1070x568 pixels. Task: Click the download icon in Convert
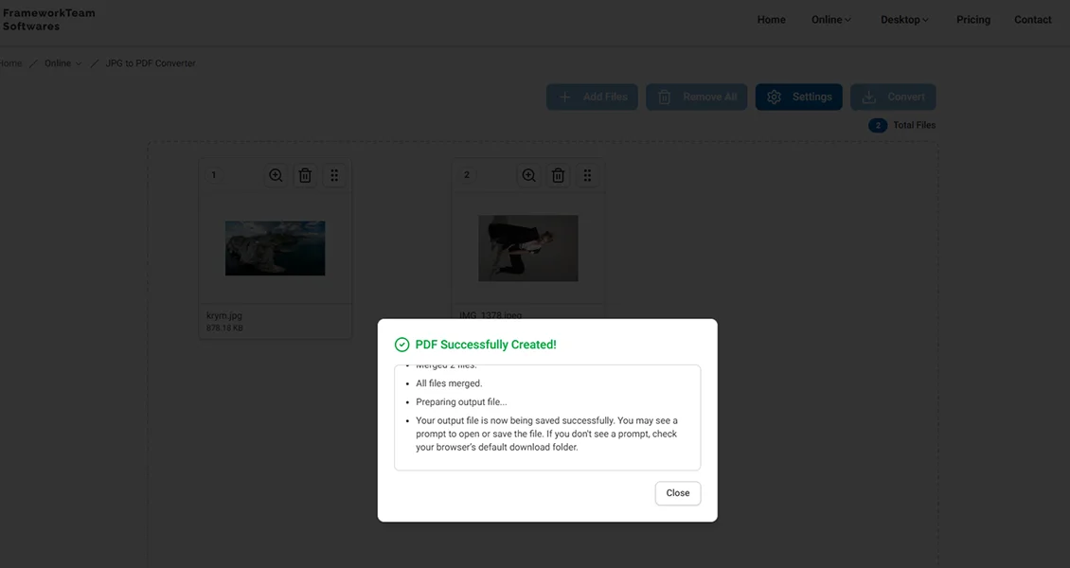coord(868,97)
